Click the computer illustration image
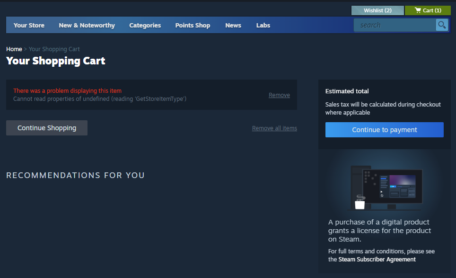 [385, 188]
